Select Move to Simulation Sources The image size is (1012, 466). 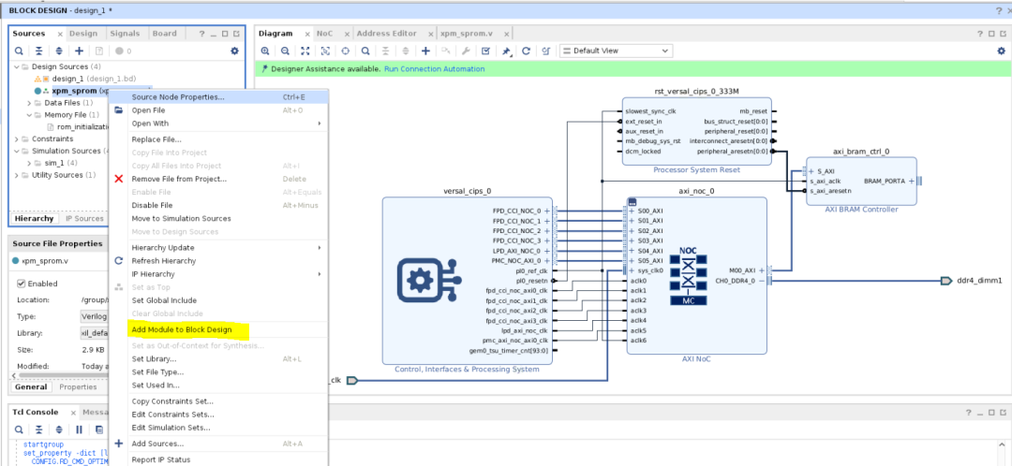[181, 219]
